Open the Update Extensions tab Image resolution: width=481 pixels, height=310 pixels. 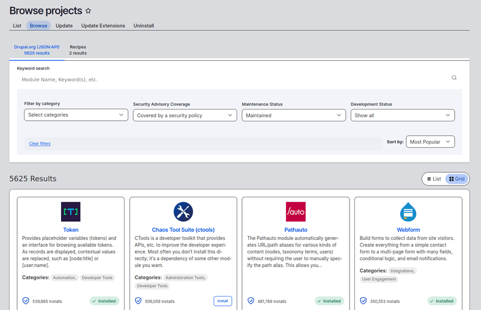(103, 26)
